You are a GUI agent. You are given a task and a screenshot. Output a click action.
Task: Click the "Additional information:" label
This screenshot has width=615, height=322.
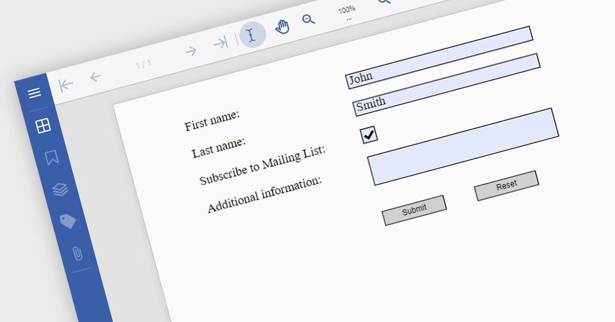(264, 195)
